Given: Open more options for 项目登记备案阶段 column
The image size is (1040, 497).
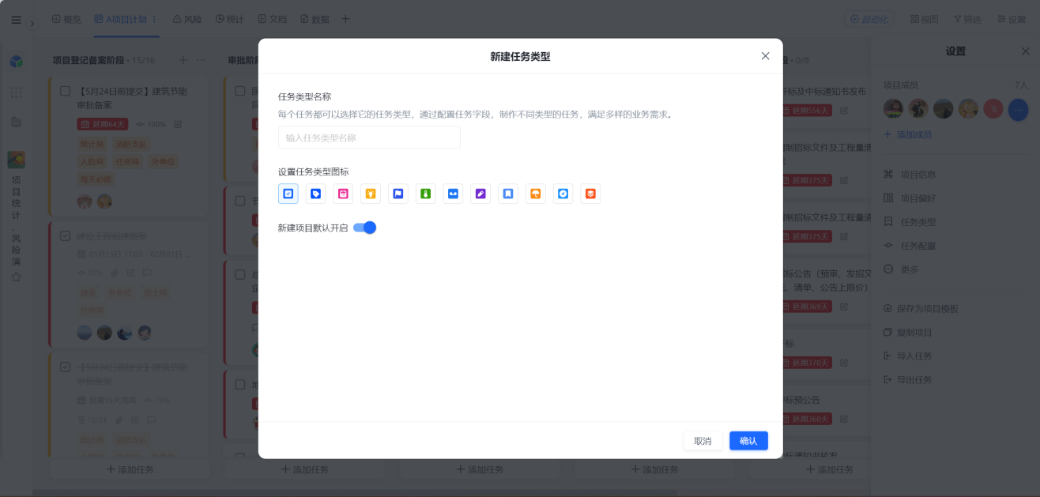Looking at the screenshot, I should point(201,60).
